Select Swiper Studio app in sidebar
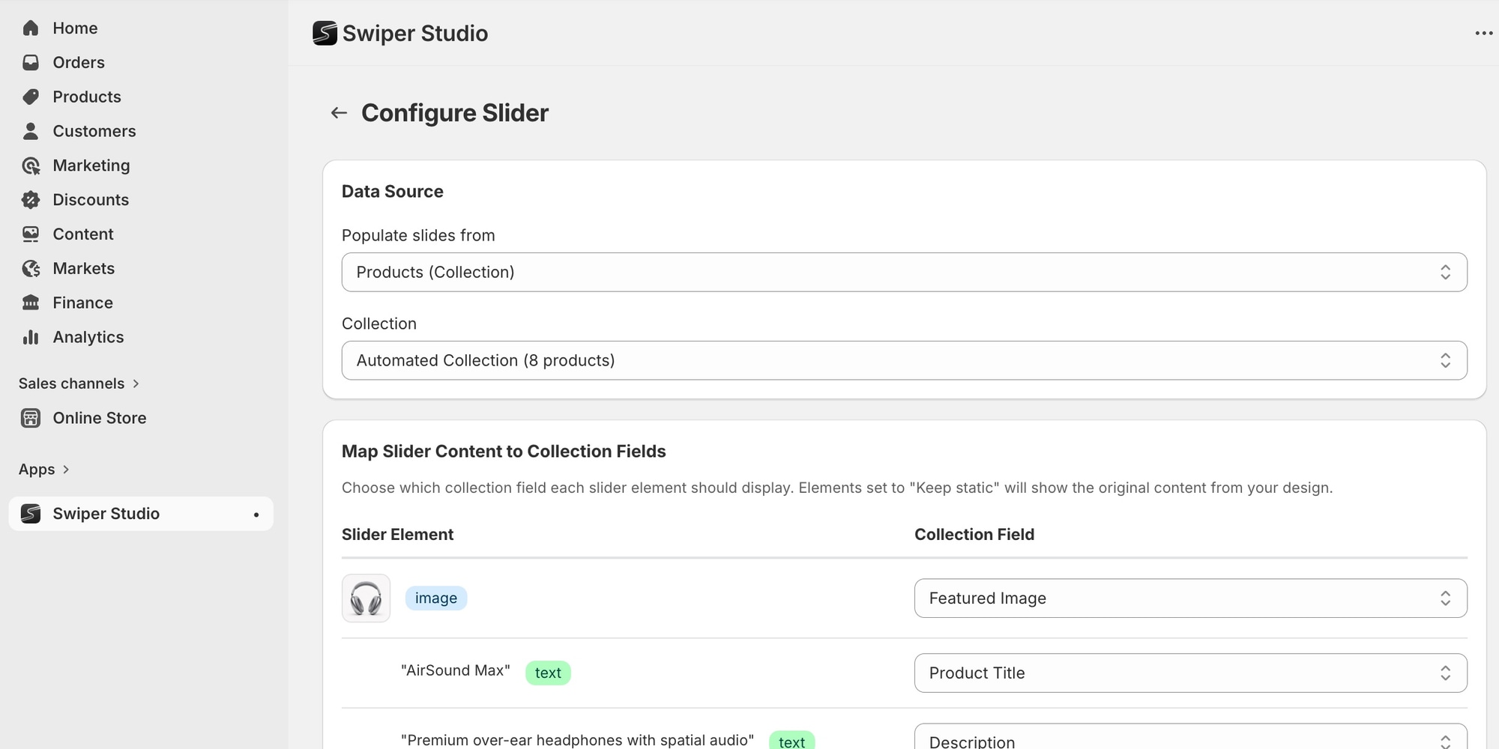The height and width of the screenshot is (749, 1499). [x=141, y=514]
